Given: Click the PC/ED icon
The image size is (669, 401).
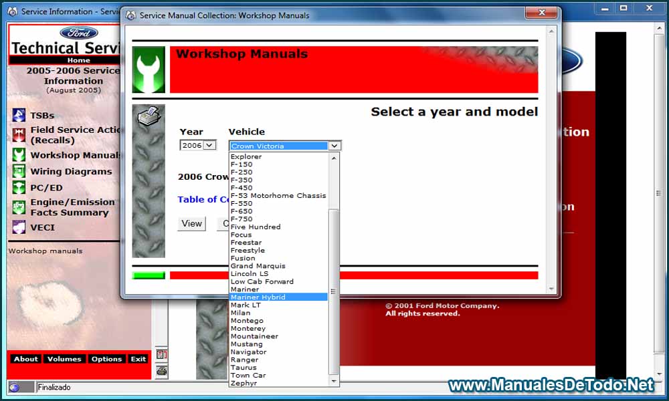Looking at the screenshot, I should [x=18, y=188].
